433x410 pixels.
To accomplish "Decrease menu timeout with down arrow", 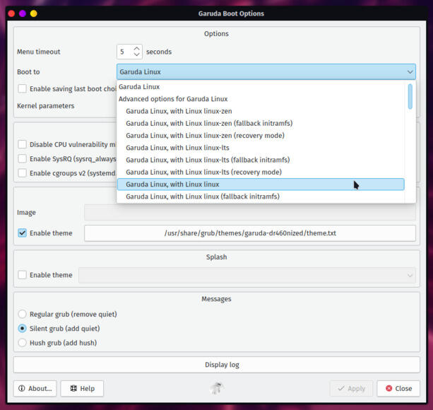I will point(136,54).
